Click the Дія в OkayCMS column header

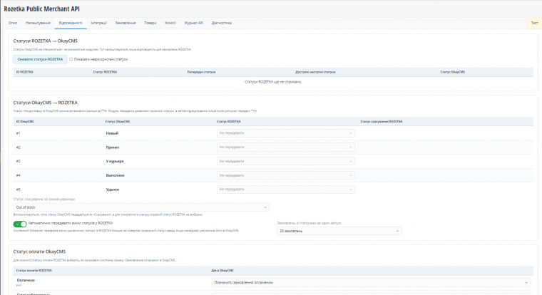[223, 271]
